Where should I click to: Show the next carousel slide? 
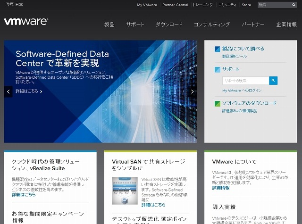pos(192,91)
